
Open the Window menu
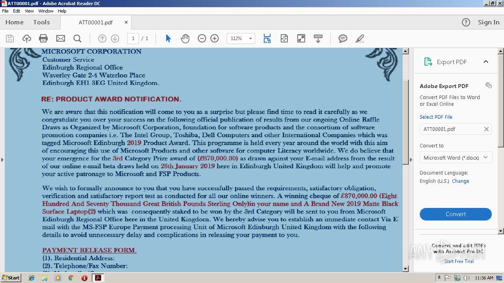point(46,11)
